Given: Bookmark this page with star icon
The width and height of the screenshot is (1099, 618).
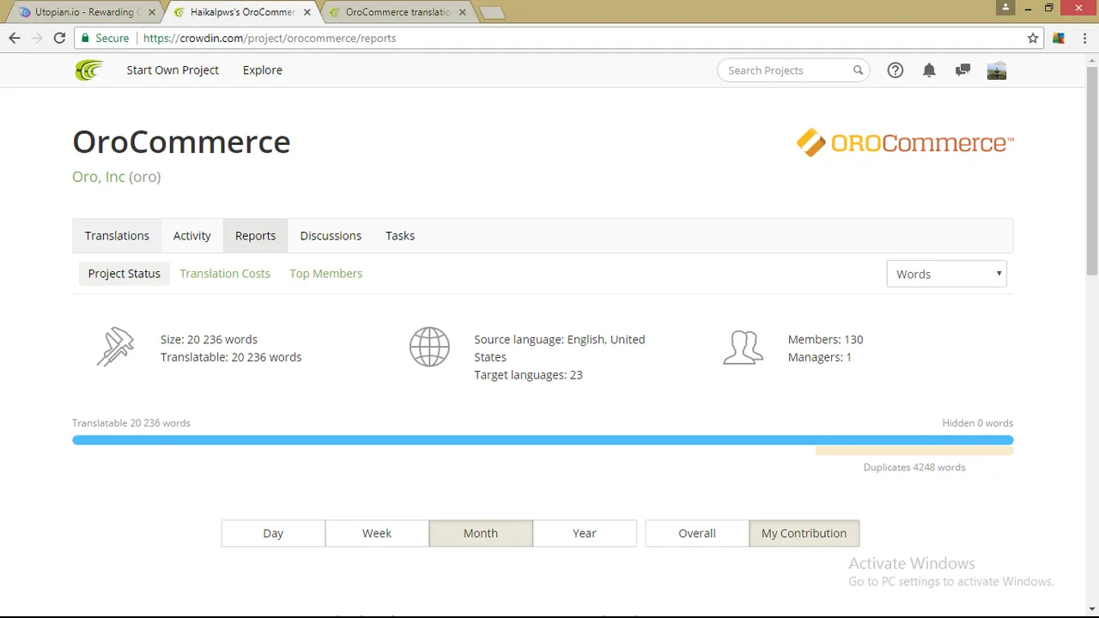Looking at the screenshot, I should click(1033, 38).
